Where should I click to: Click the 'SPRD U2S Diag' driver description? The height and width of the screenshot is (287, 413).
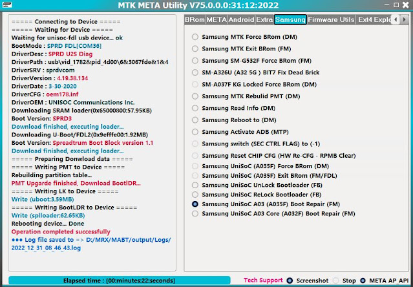pyautogui.click(x=70, y=54)
